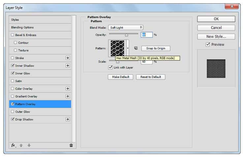Enable the Stroke checkbox
Image resolution: width=244 pixels, height=157 pixels.
13,58
